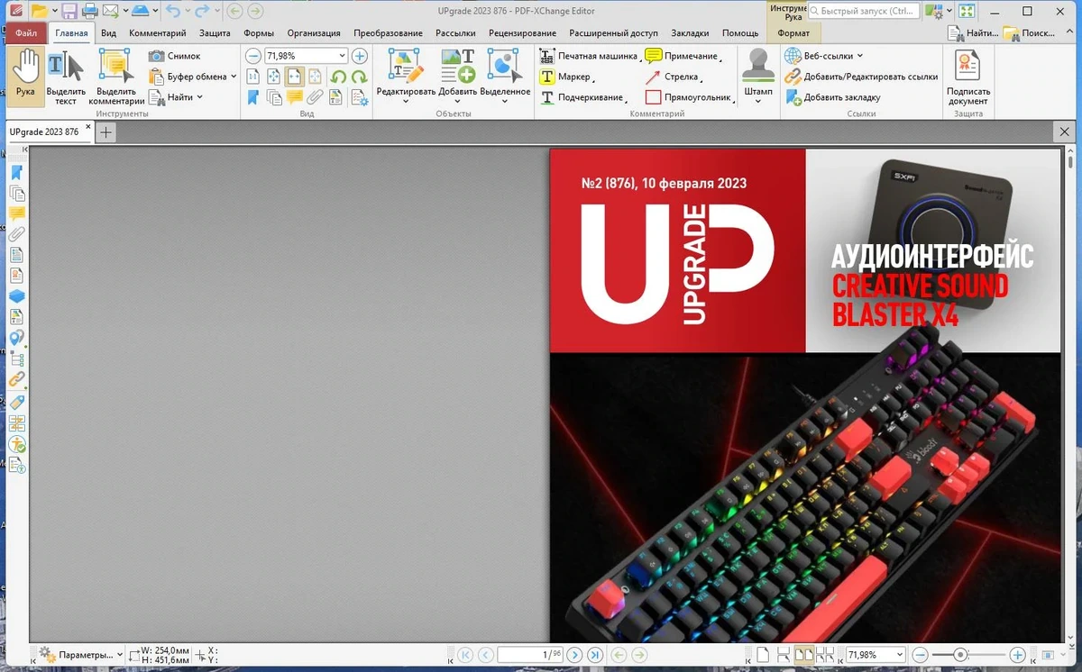Toggle full screen mode icon in title bar
Image resolution: width=1082 pixels, height=672 pixels.
[x=966, y=12]
